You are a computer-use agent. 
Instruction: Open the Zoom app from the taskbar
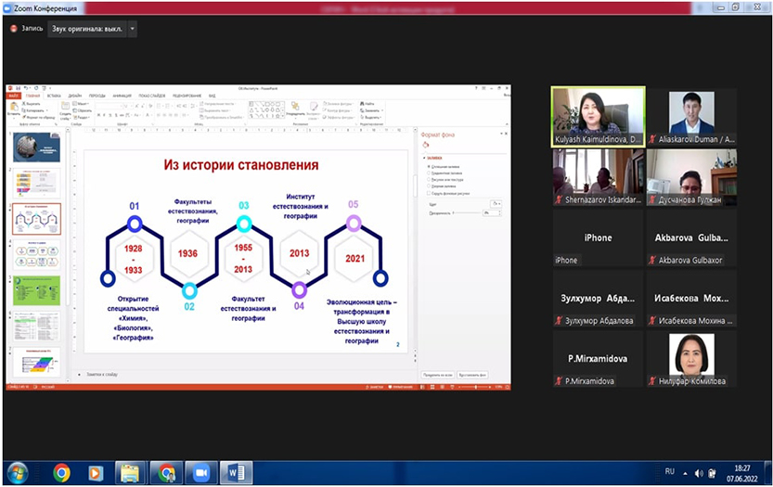(200, 473)
